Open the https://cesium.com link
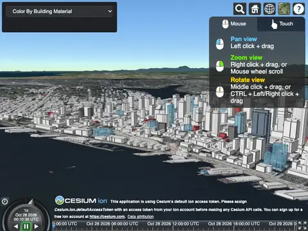Screen dimensions: 308x231 (x=107, y=217)
